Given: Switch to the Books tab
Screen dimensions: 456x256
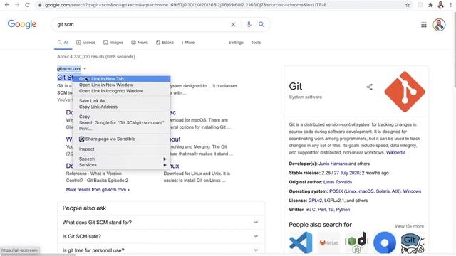Looking at the screenshot, I should pyautogui.click(x=165, y=43).
